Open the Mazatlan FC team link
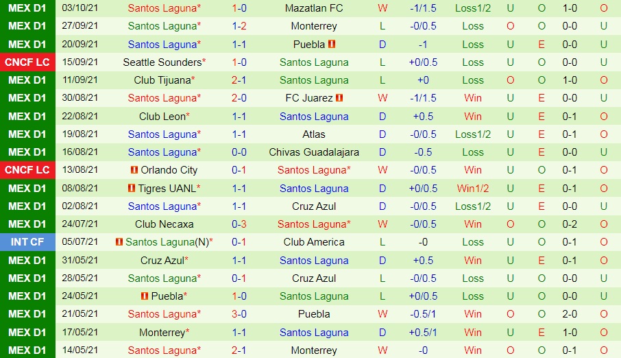 314,8
